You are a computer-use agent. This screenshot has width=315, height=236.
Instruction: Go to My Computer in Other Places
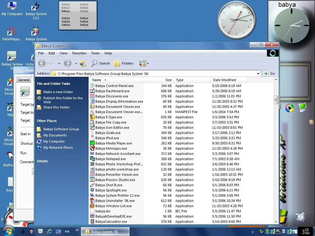click(x=54, y=141)
